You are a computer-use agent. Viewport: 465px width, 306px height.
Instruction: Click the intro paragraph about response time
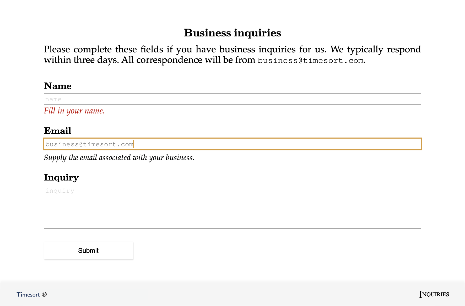(x=232, y=54)
